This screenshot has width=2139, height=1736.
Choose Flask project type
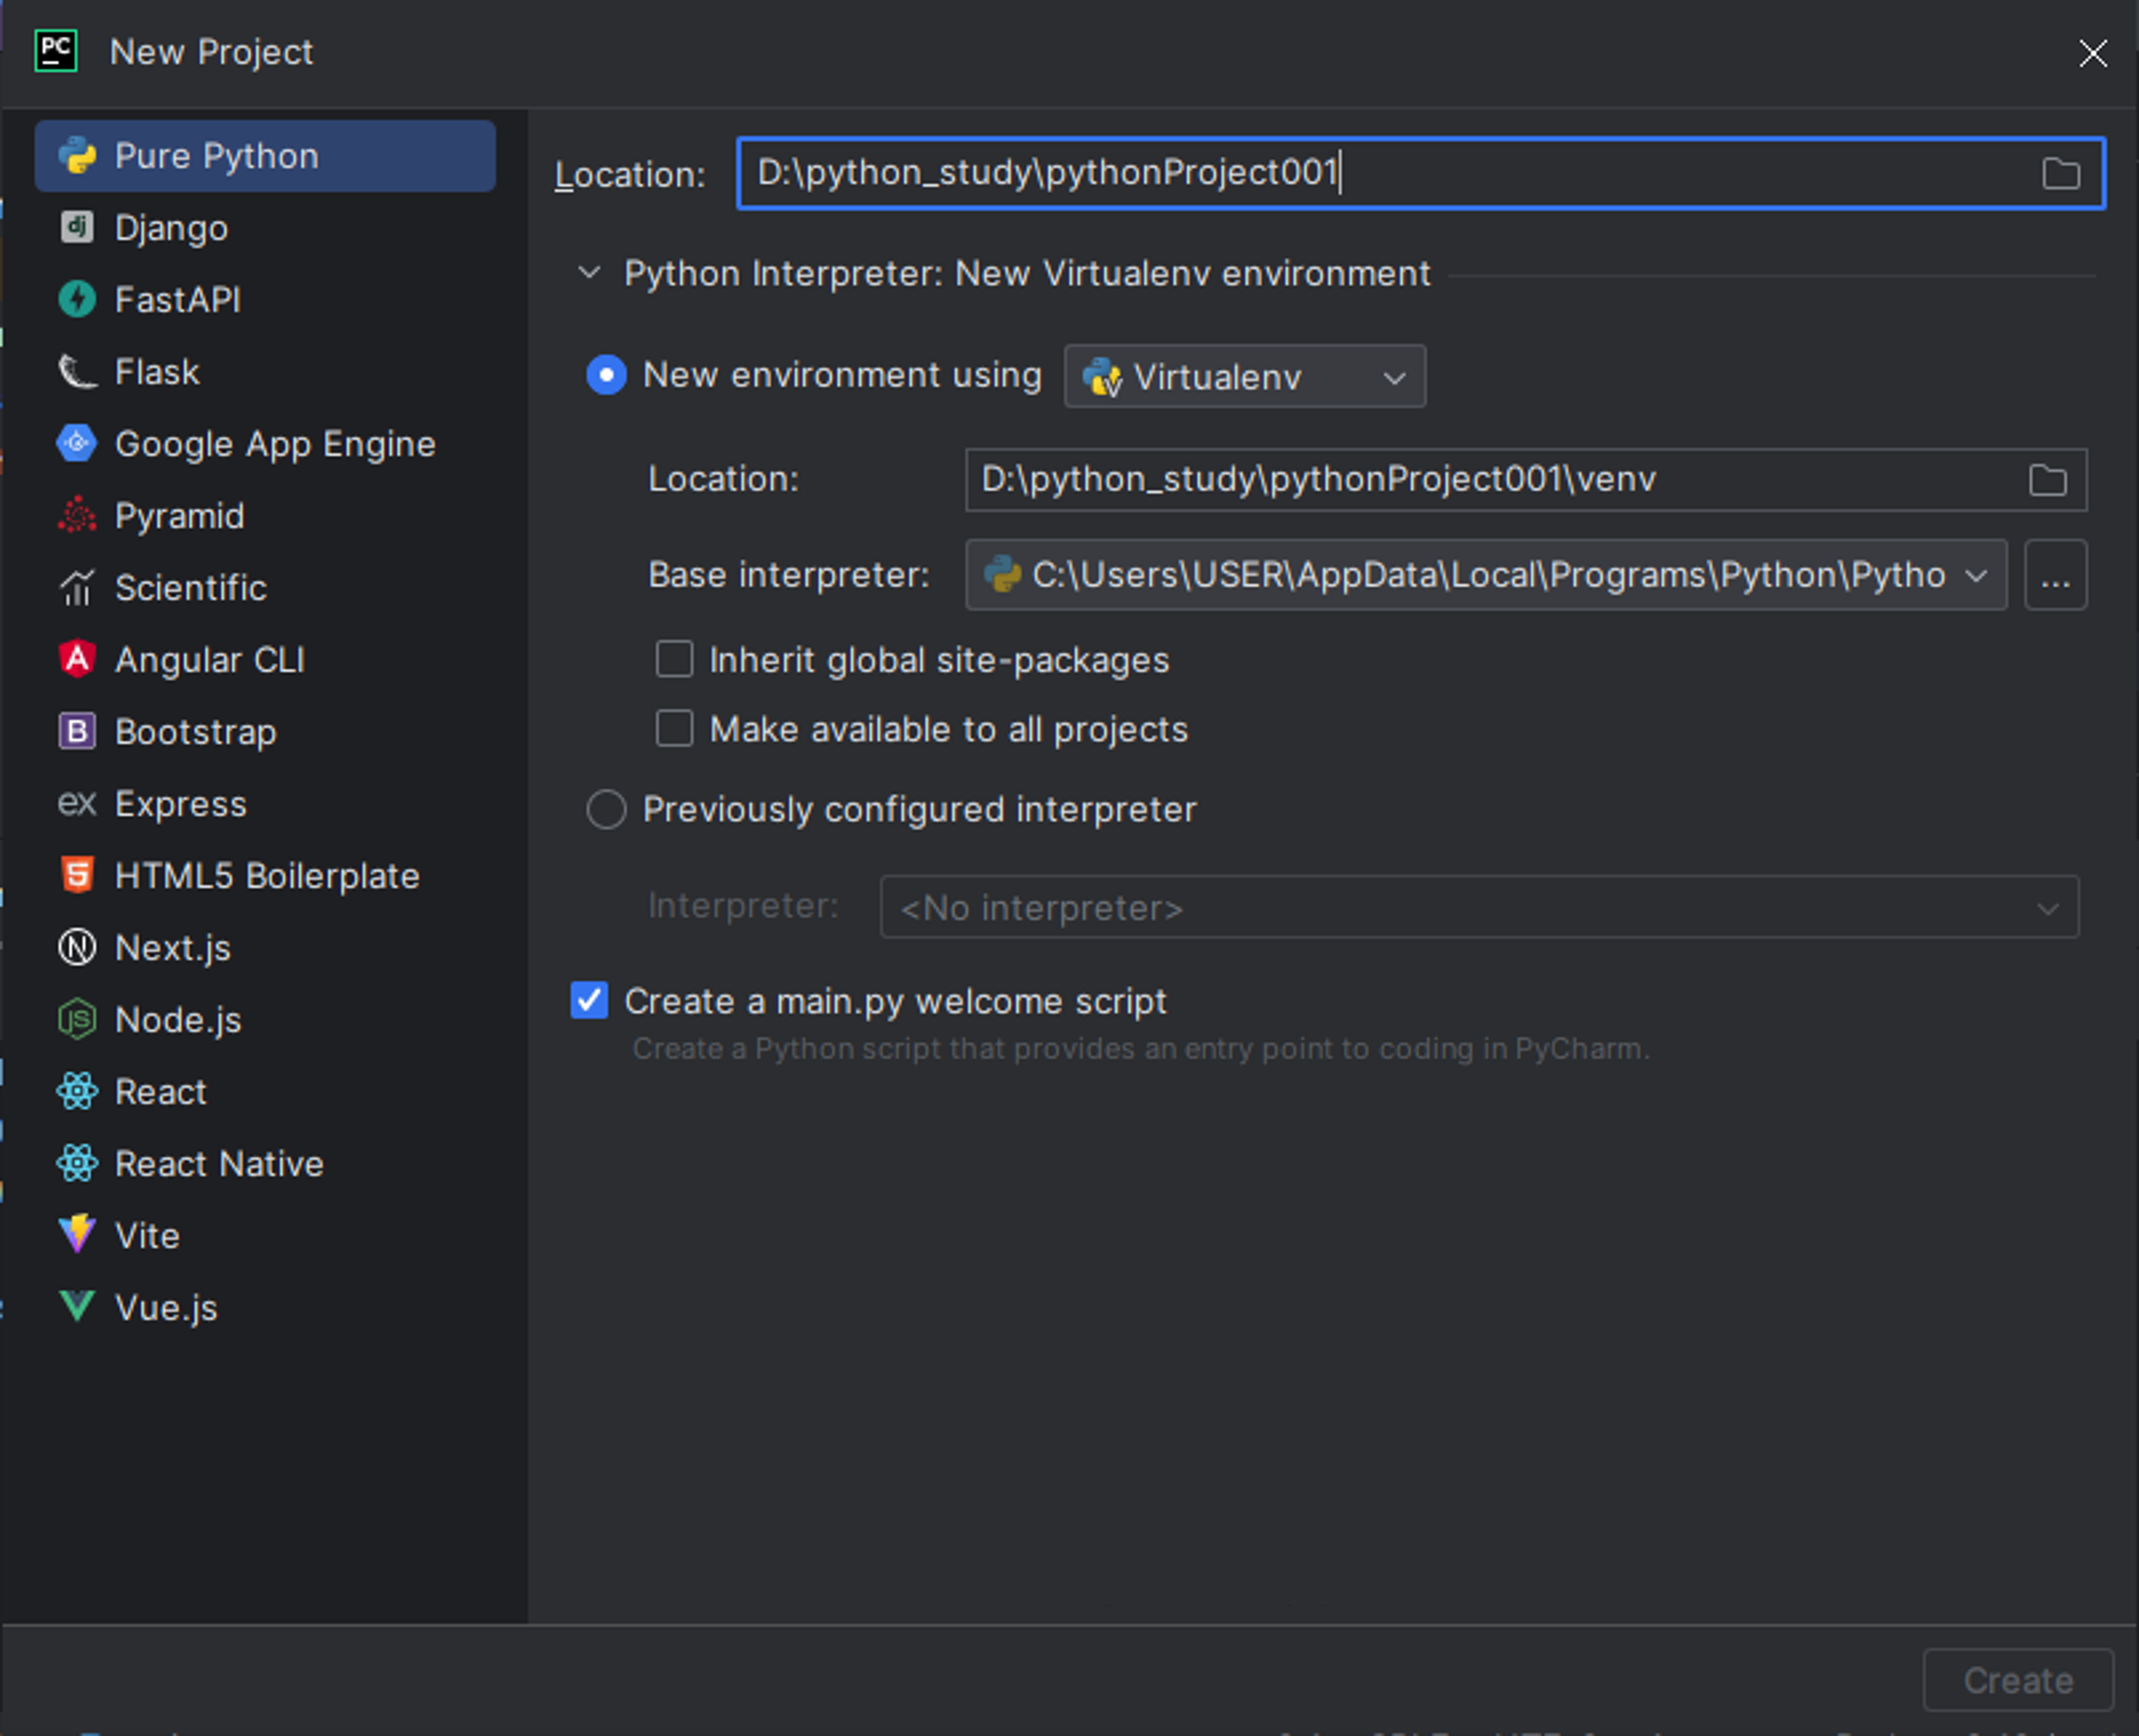coord(265,372)
